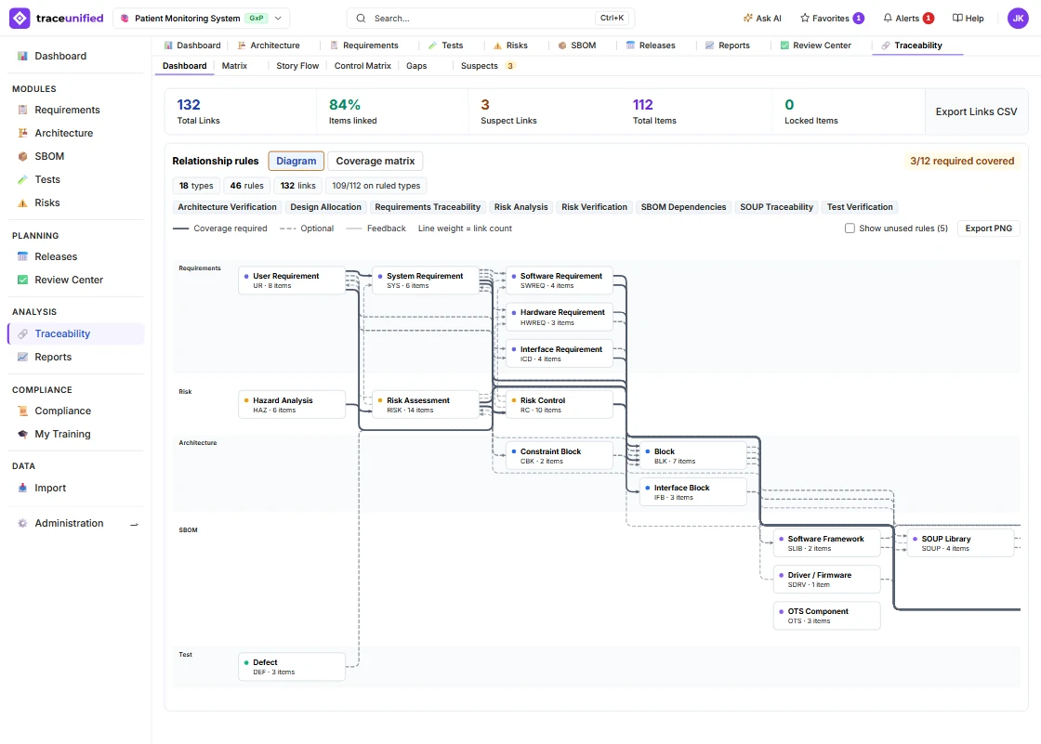The width and height of the screenshot is (1041, 744).
Task: Click the Traceability link icon in sidebar
Action: click(22, 333)
